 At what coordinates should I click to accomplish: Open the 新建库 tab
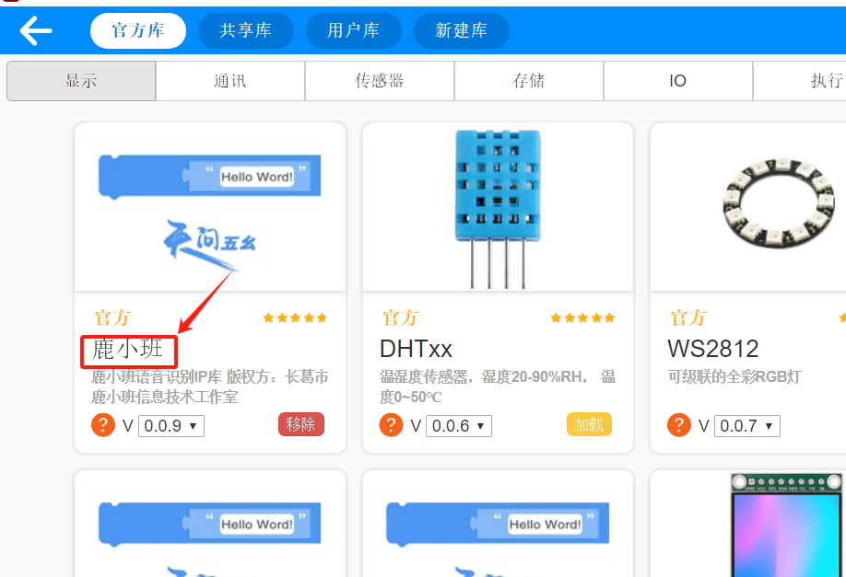462,30
